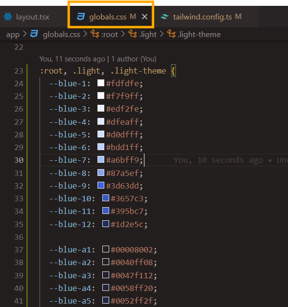Open color picker for --blue-a2 swatch
This screenshot has width=288, height=307.
coord(106,262)
